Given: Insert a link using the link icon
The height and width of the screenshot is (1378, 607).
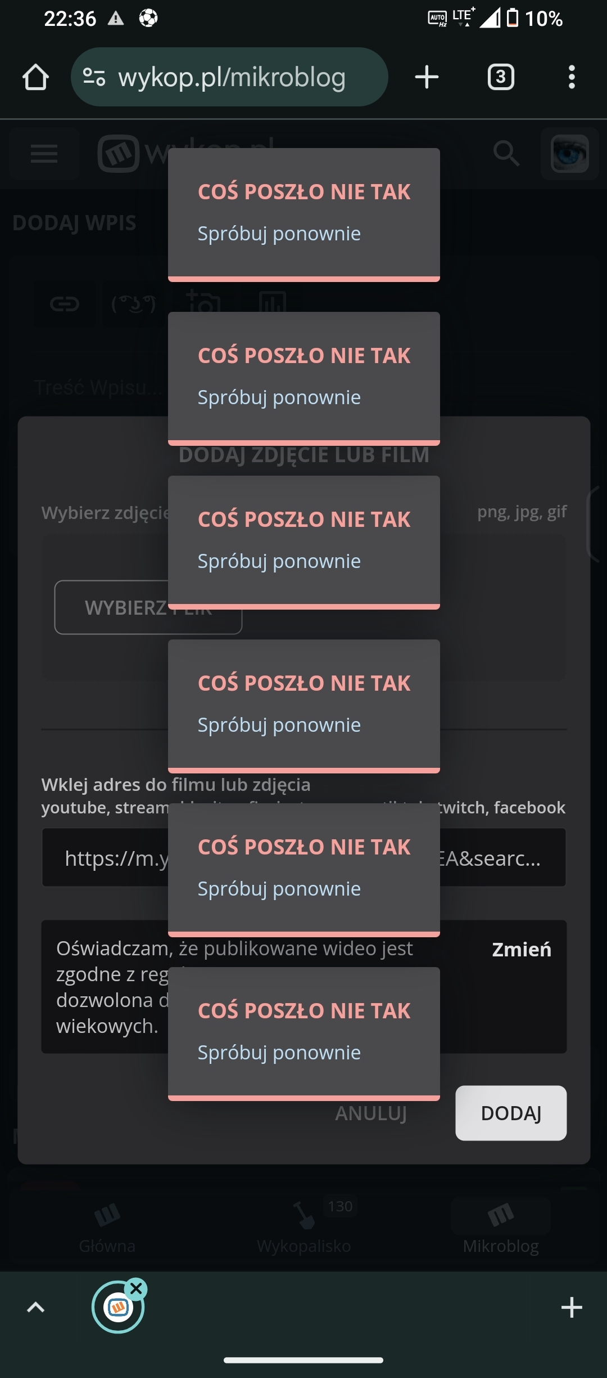Looking at the screenshot, I should coord(65,305).
